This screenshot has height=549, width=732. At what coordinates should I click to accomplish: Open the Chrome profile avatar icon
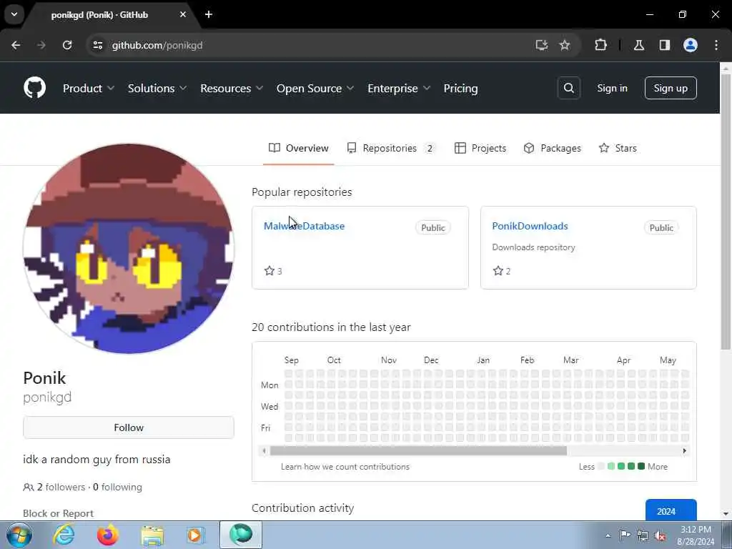click(x=691, y=45)
